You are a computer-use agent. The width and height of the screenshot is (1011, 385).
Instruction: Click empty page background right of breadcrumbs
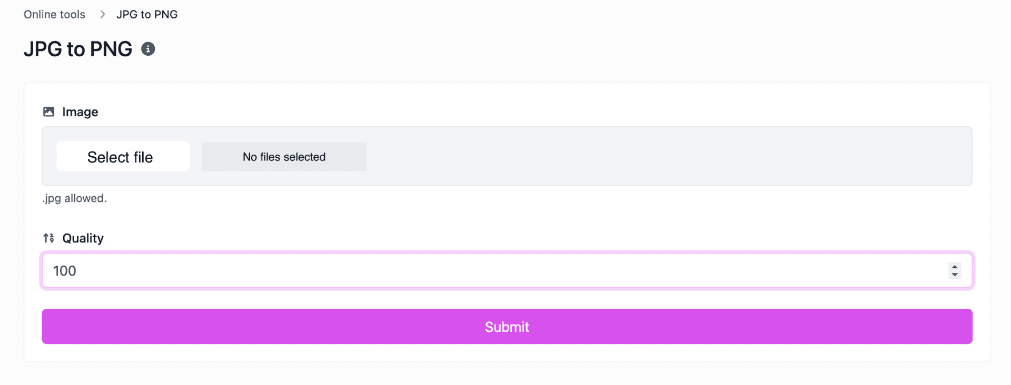[x=579, y=14]
